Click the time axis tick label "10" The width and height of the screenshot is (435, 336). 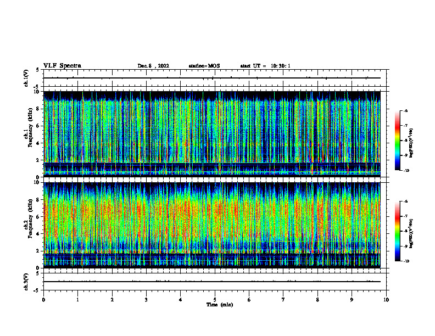click(386, 300)
